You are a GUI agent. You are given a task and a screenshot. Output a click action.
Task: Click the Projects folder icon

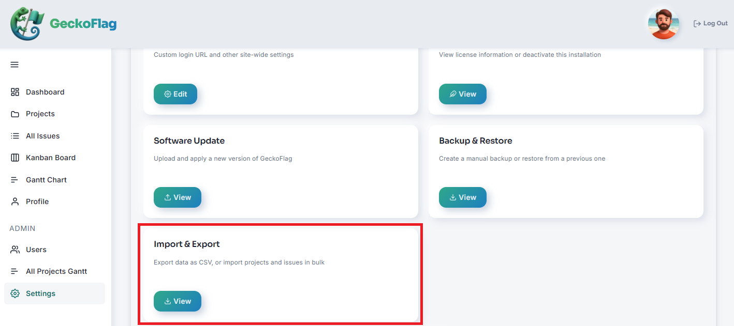[x=15, y=114]
